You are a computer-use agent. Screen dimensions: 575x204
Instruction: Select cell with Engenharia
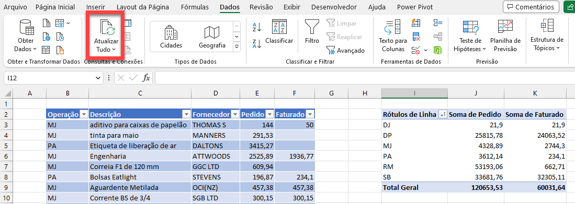pos(140,156)
